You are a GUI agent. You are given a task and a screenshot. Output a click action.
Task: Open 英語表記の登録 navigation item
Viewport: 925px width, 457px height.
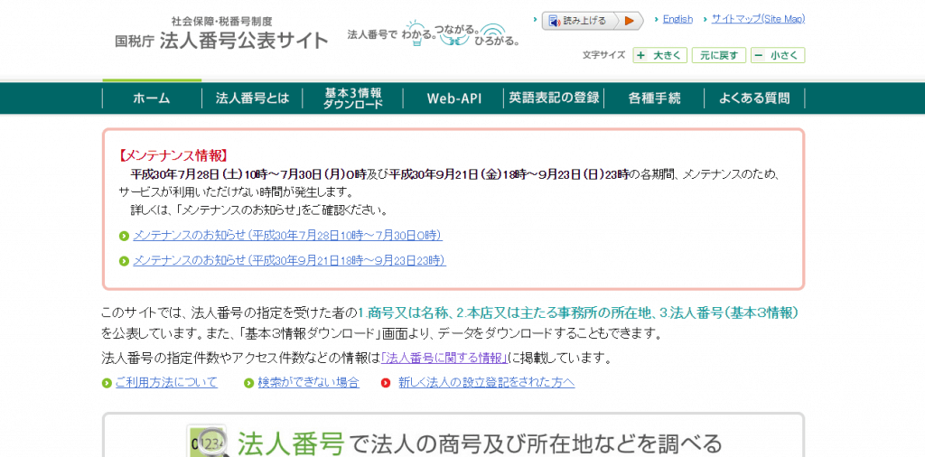(554, 98)
